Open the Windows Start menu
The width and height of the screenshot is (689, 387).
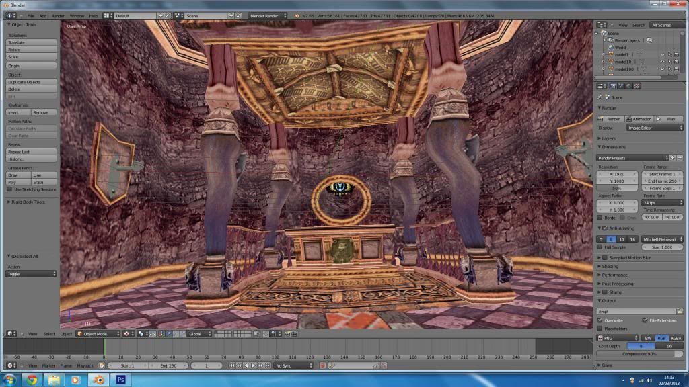[9, 380]
